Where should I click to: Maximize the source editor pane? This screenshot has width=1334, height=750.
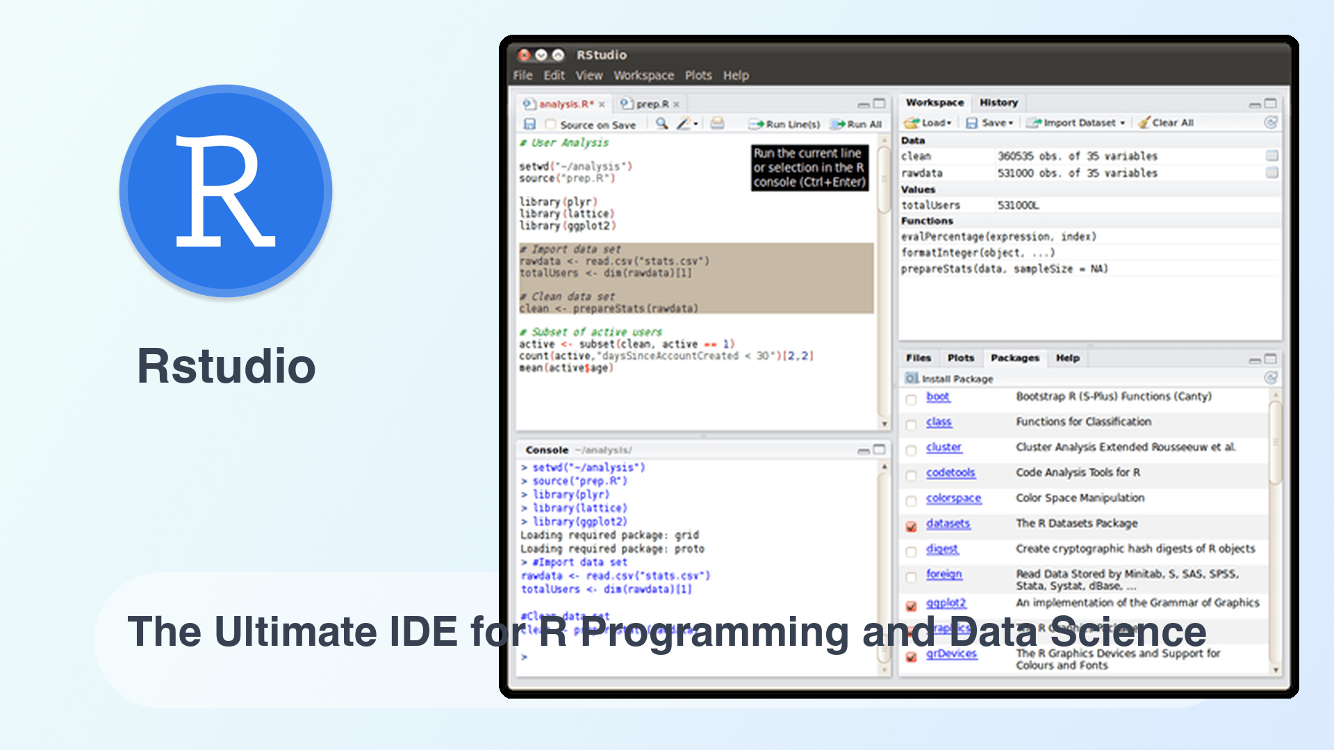880,103
